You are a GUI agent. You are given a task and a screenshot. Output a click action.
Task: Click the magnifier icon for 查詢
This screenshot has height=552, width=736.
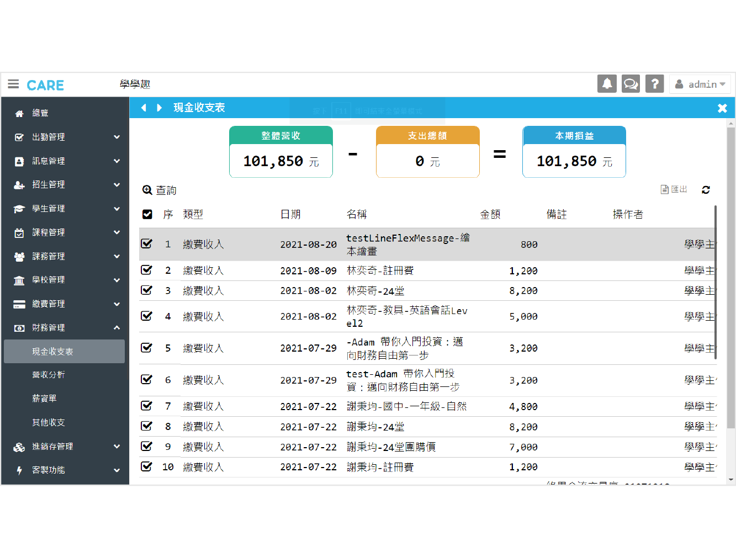[x=147, y=190]
